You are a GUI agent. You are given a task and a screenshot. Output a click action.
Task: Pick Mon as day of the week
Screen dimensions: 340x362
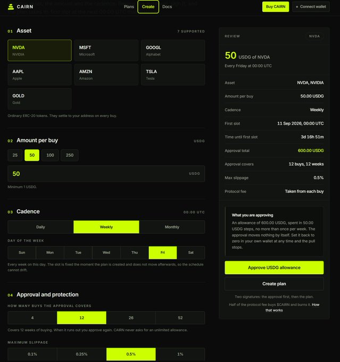[50, 252]
